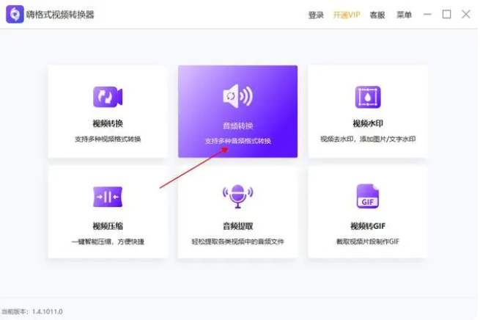Click description 截取视频片段制作GIF

[368, 241]
